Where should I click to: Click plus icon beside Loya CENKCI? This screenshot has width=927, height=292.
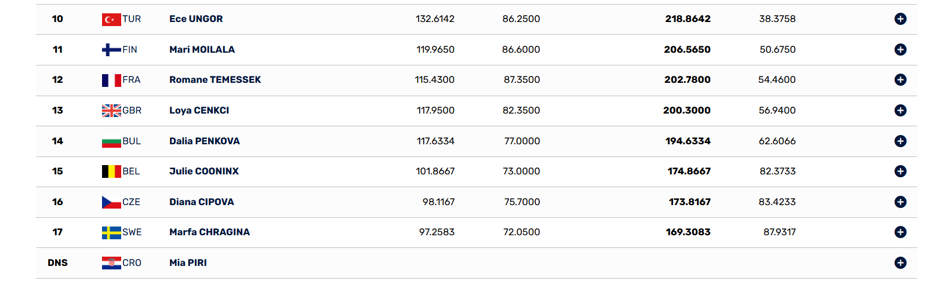900,110
